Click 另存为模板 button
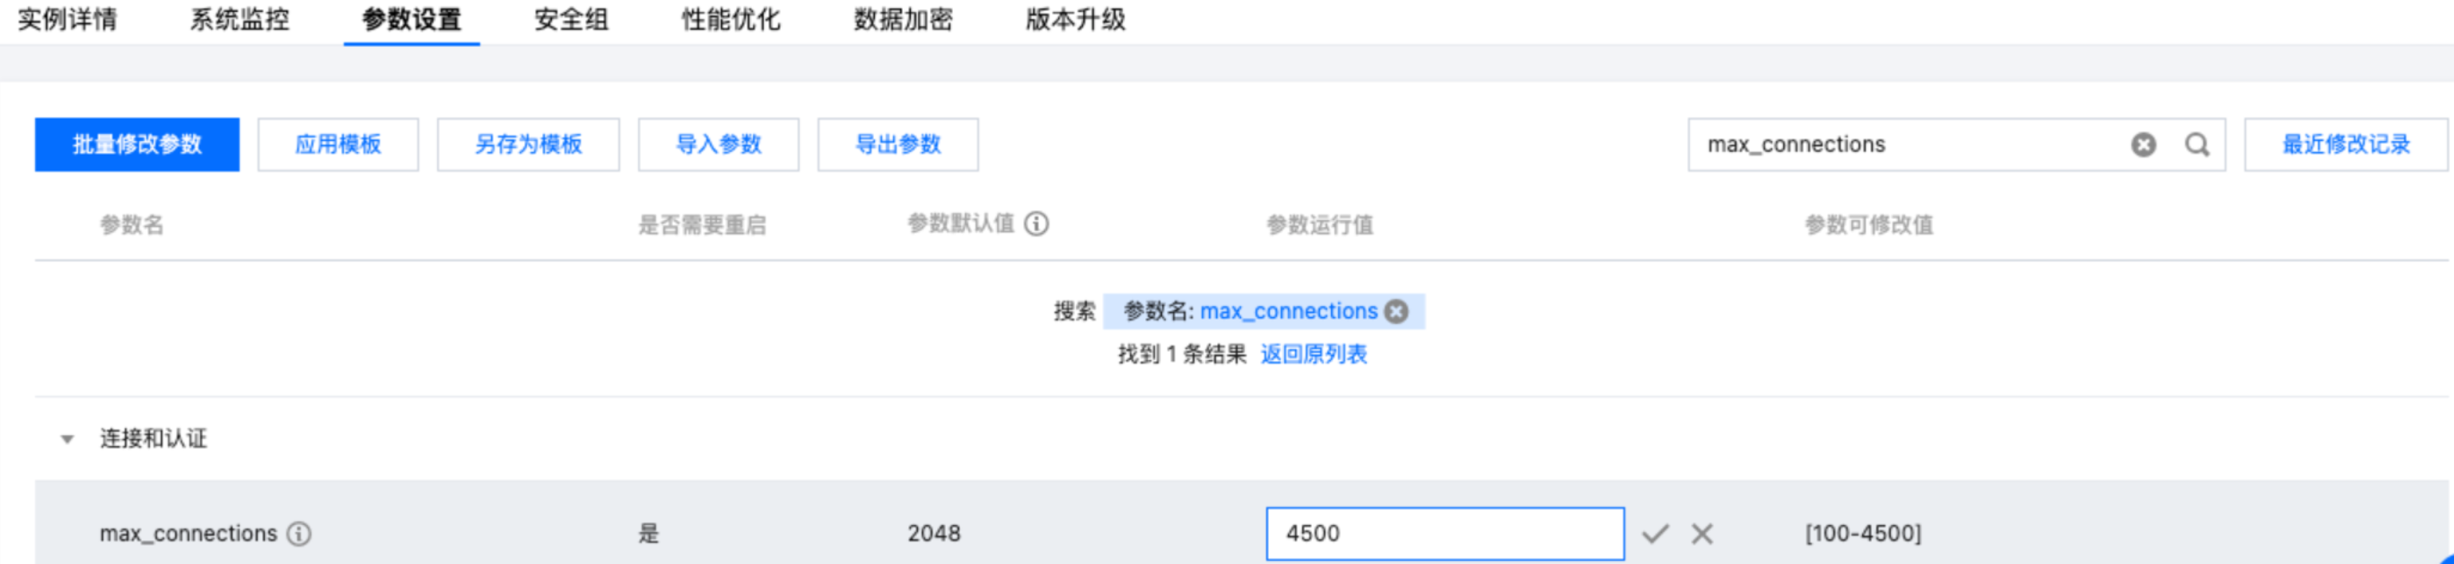 pyautogui.click(x=529, y=144)
